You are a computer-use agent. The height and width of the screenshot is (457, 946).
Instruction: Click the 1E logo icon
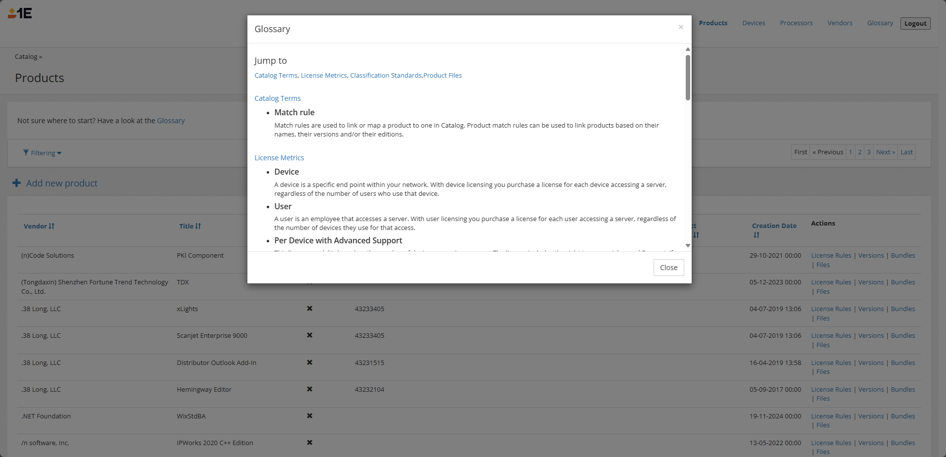click(x=20, y=13)
